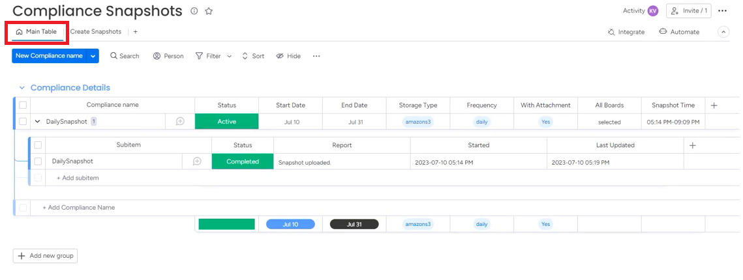
Task: Click the amazons3 tag in item row
Action: (x=418, y=122)
